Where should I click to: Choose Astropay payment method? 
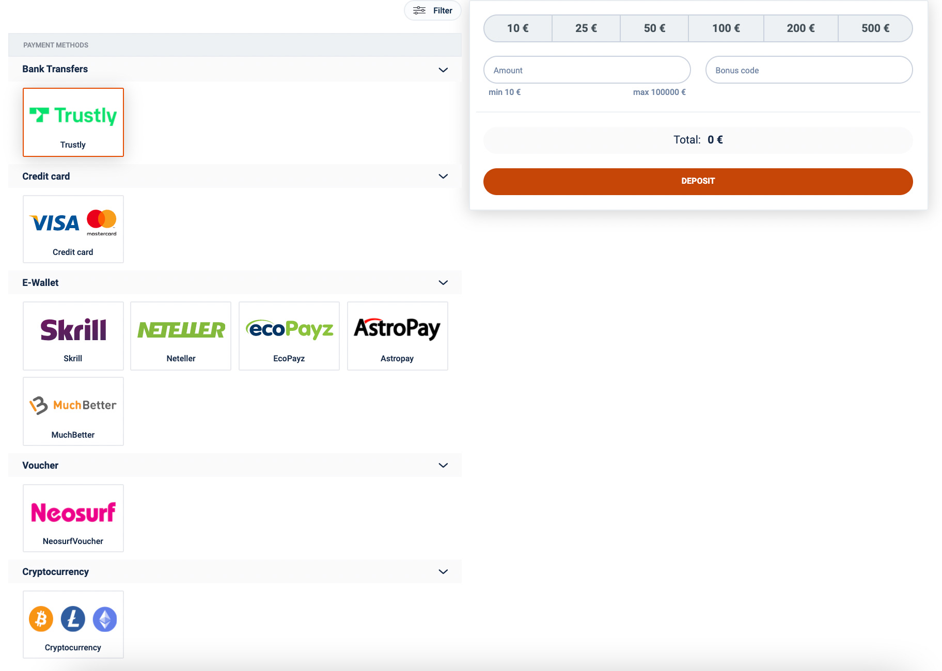pyautogui.click(x=398, y=336)
